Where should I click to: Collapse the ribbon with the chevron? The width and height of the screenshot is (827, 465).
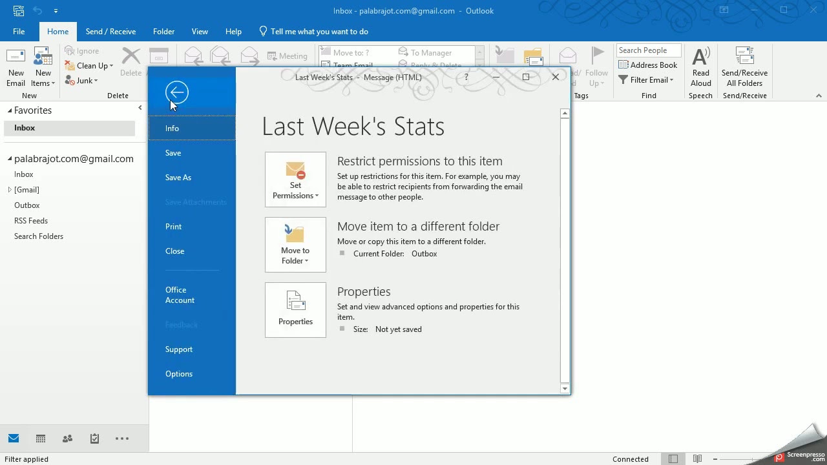click(819, 96)
